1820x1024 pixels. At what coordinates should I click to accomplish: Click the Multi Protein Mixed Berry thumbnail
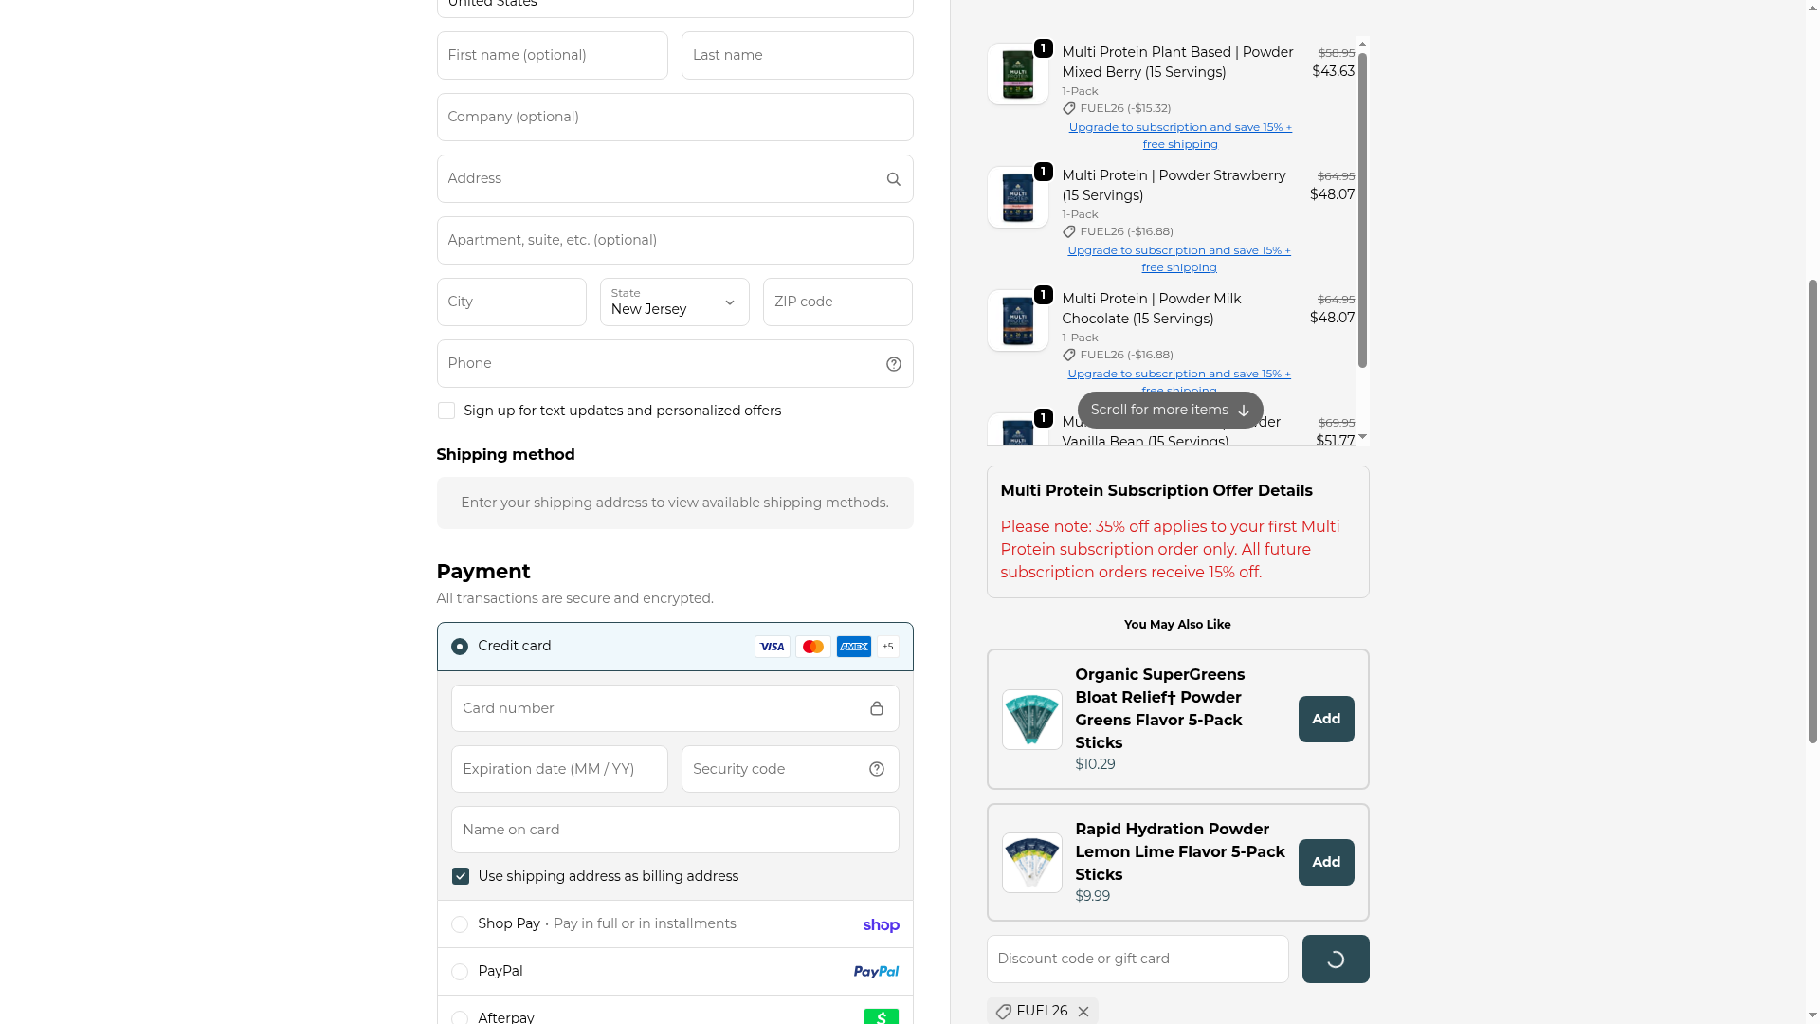point(1017,74)
